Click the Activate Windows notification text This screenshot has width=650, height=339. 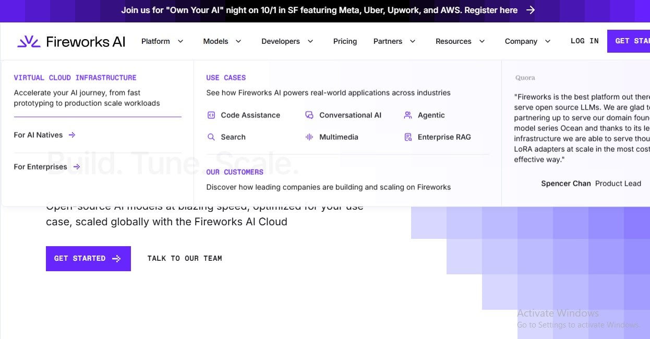point(558,313)
